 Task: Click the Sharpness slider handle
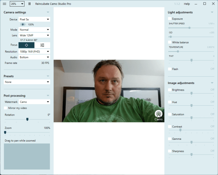[x=191, y=154]
